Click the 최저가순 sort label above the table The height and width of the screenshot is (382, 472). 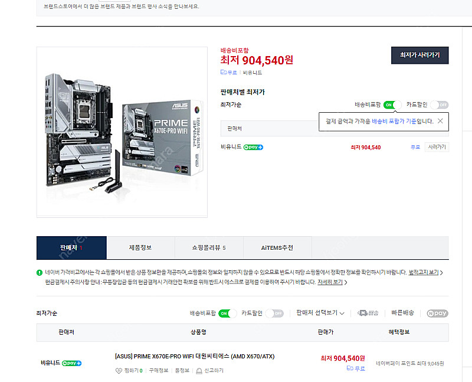pyautogui.click(x=47, y=314)
